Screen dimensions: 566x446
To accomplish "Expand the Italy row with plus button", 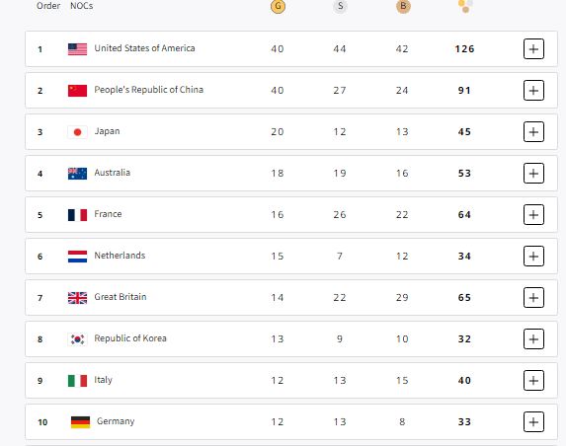I will (533, 380).
